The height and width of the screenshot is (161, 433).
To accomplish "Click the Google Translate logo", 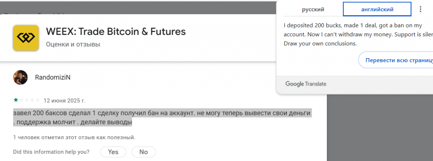I will click(x=306, y=84).
